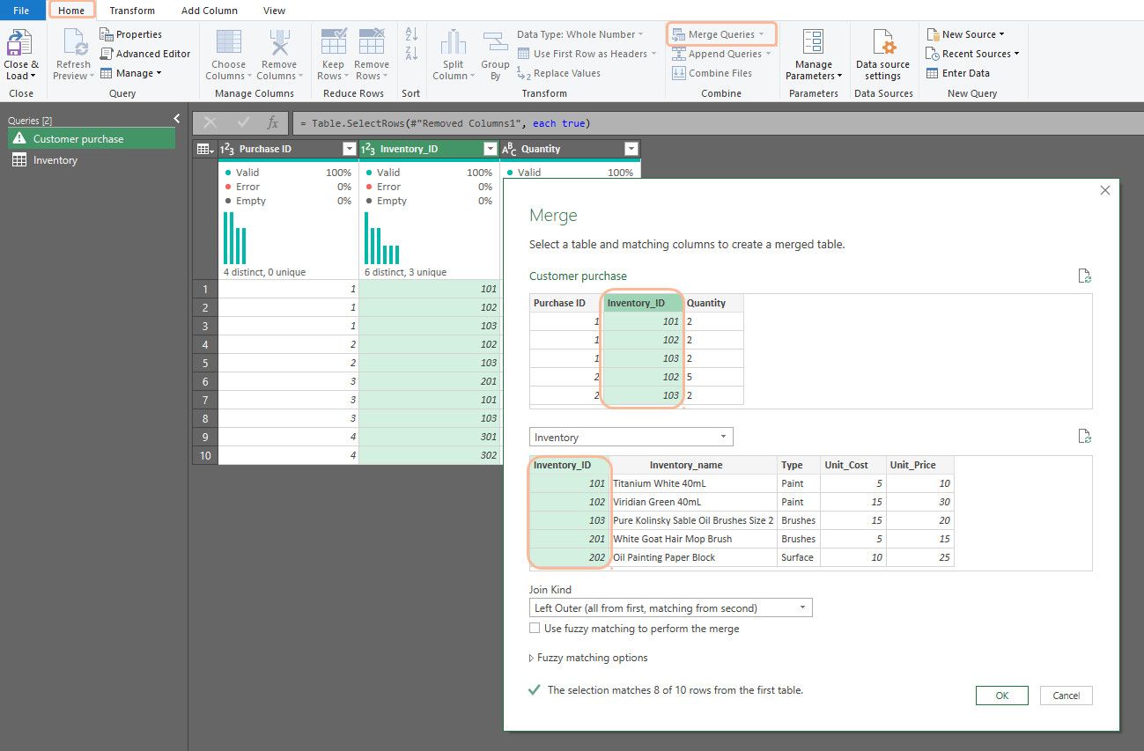
Task: Sort descending with the Z-A icon
Action: (x=411, y=54)
